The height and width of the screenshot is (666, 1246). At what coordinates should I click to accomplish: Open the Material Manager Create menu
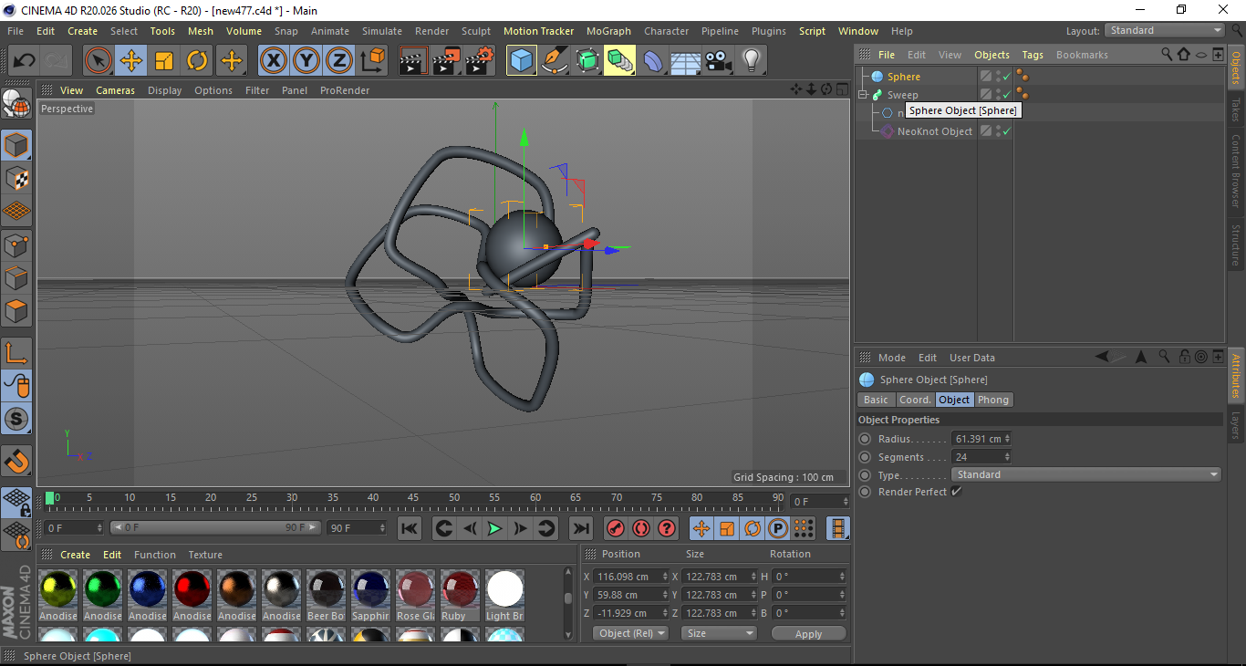click(75, 555)
